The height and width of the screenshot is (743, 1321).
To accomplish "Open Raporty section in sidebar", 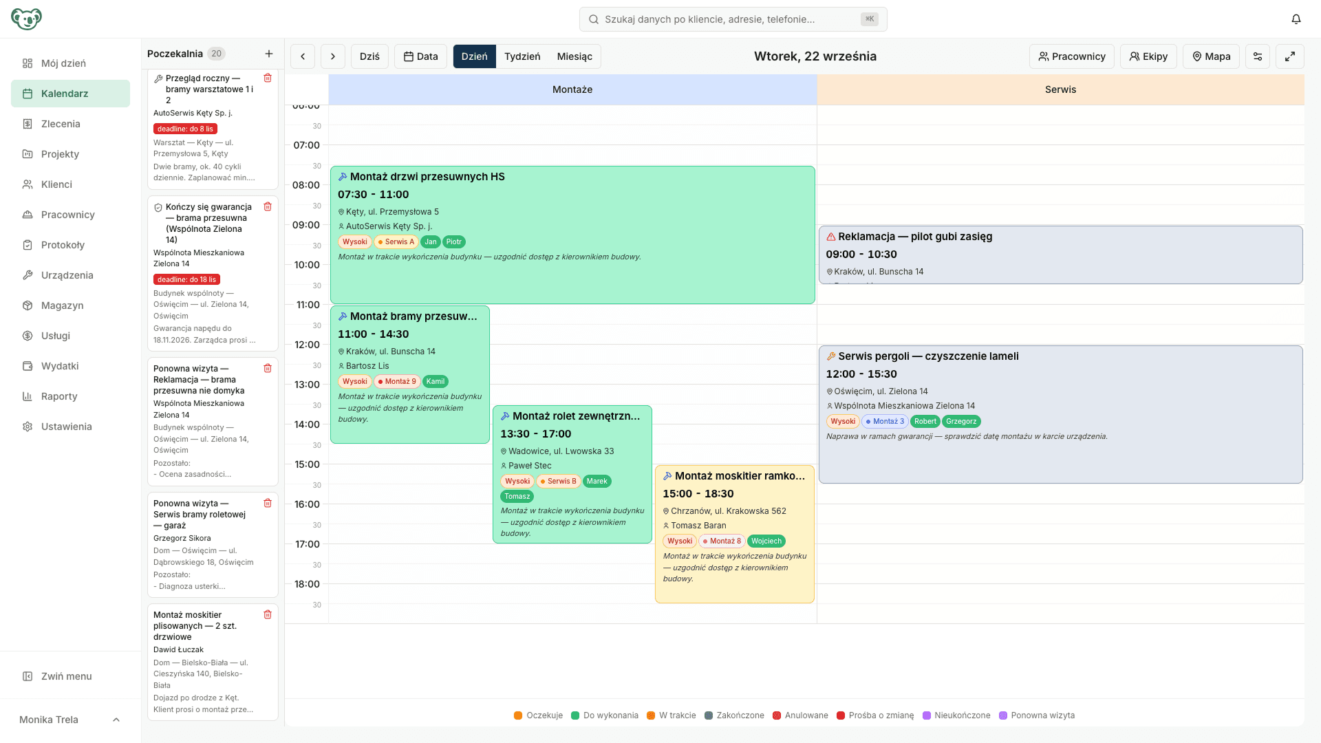I will tap(70, 396).
